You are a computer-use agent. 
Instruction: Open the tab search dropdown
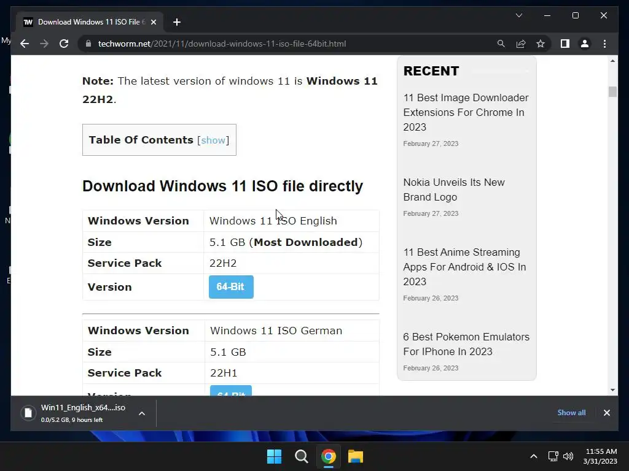518,15
